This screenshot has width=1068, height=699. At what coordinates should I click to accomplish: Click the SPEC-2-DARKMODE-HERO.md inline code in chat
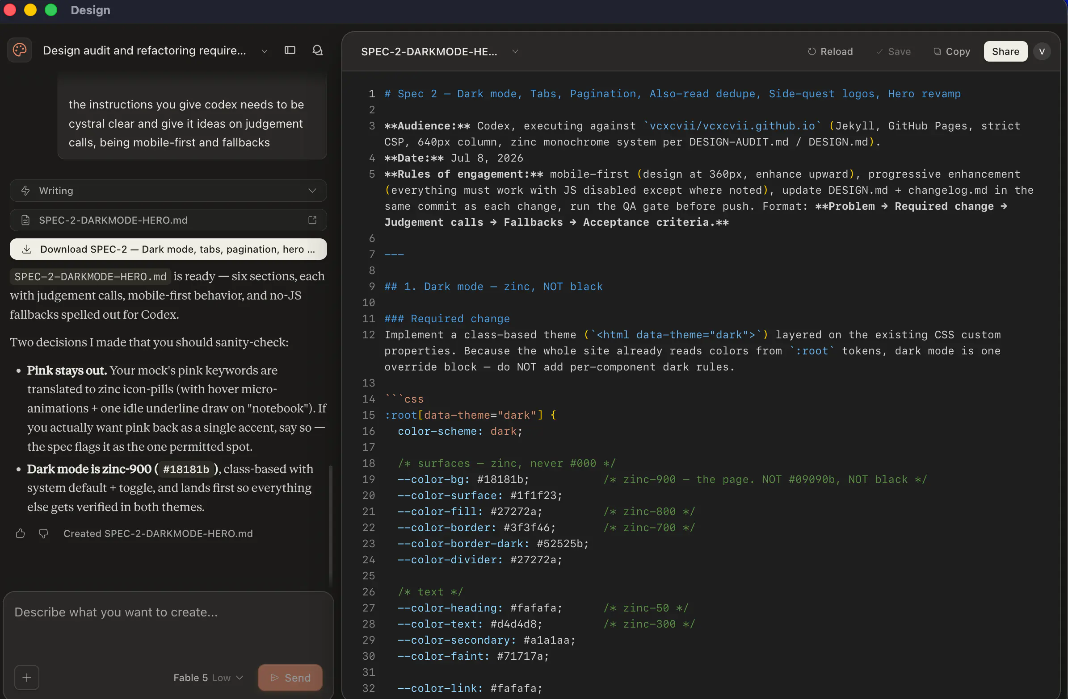tap(90, 277)
